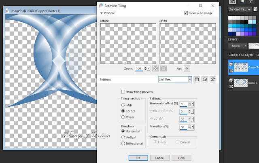
Task: Click the Save Preset disk icon
Action: click(197, 79)
